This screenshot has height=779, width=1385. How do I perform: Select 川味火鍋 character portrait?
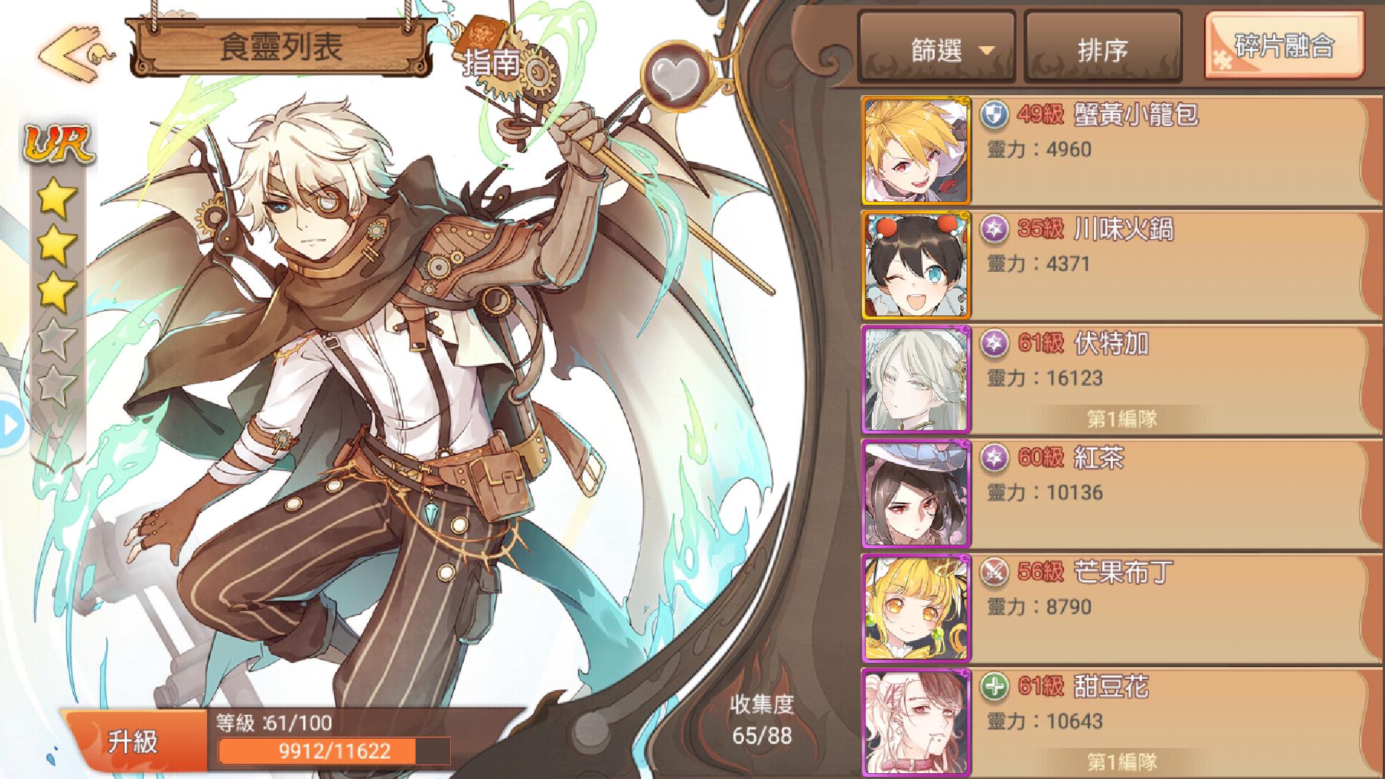point(916,265)
